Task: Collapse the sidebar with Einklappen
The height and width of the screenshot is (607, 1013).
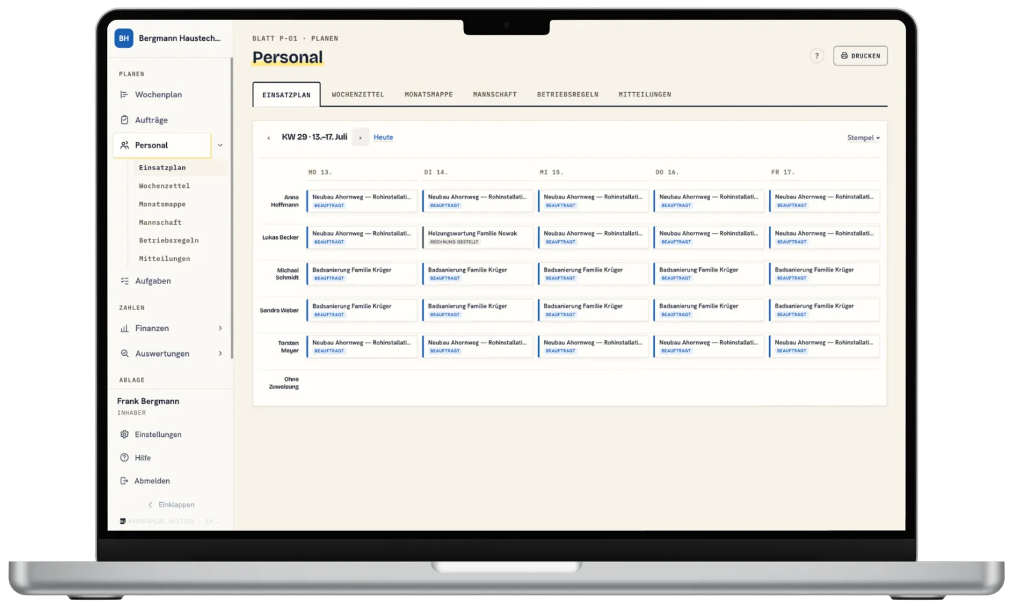Action: click(x=171, y=505)
